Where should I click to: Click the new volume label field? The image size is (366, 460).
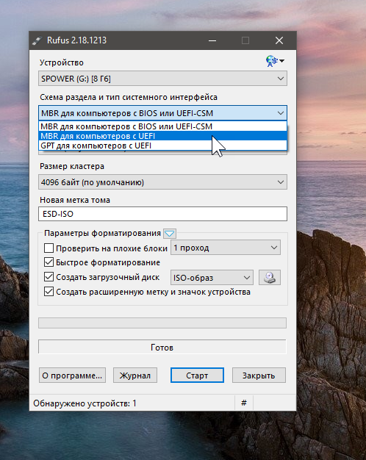[162, 214]
